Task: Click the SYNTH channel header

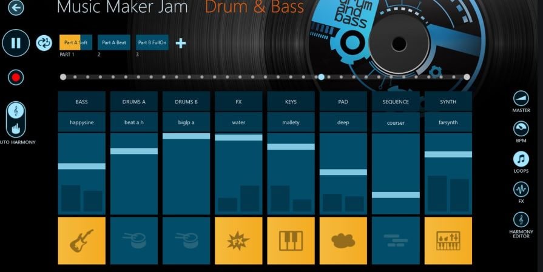Action: [x=448, y=101]
